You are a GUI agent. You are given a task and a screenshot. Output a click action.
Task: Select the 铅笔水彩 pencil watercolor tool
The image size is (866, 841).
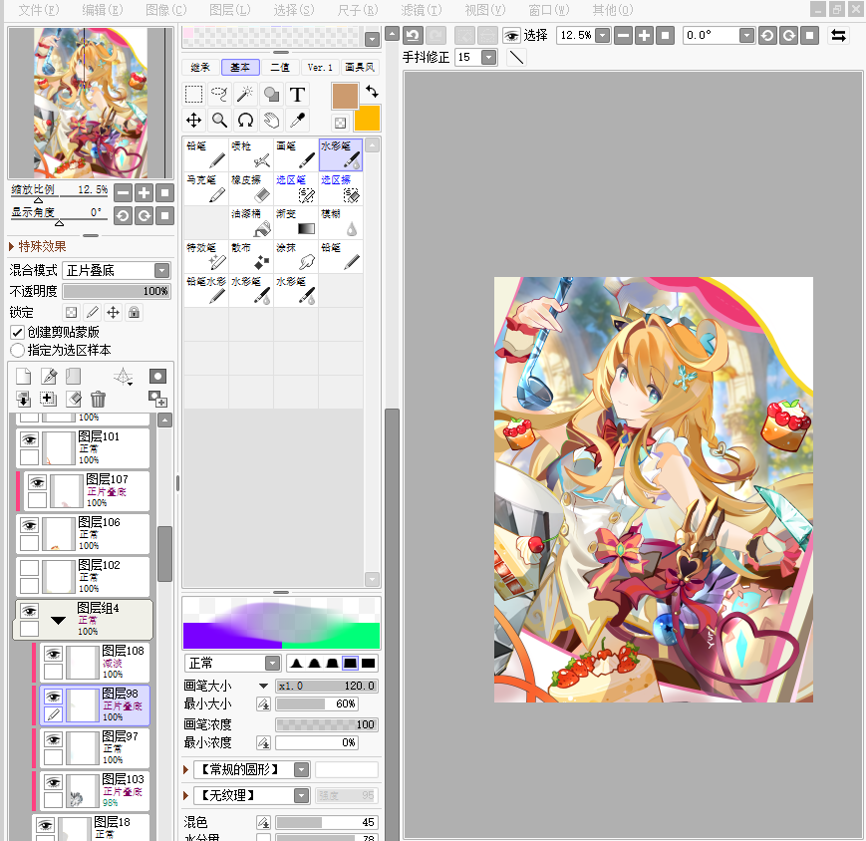206,290
